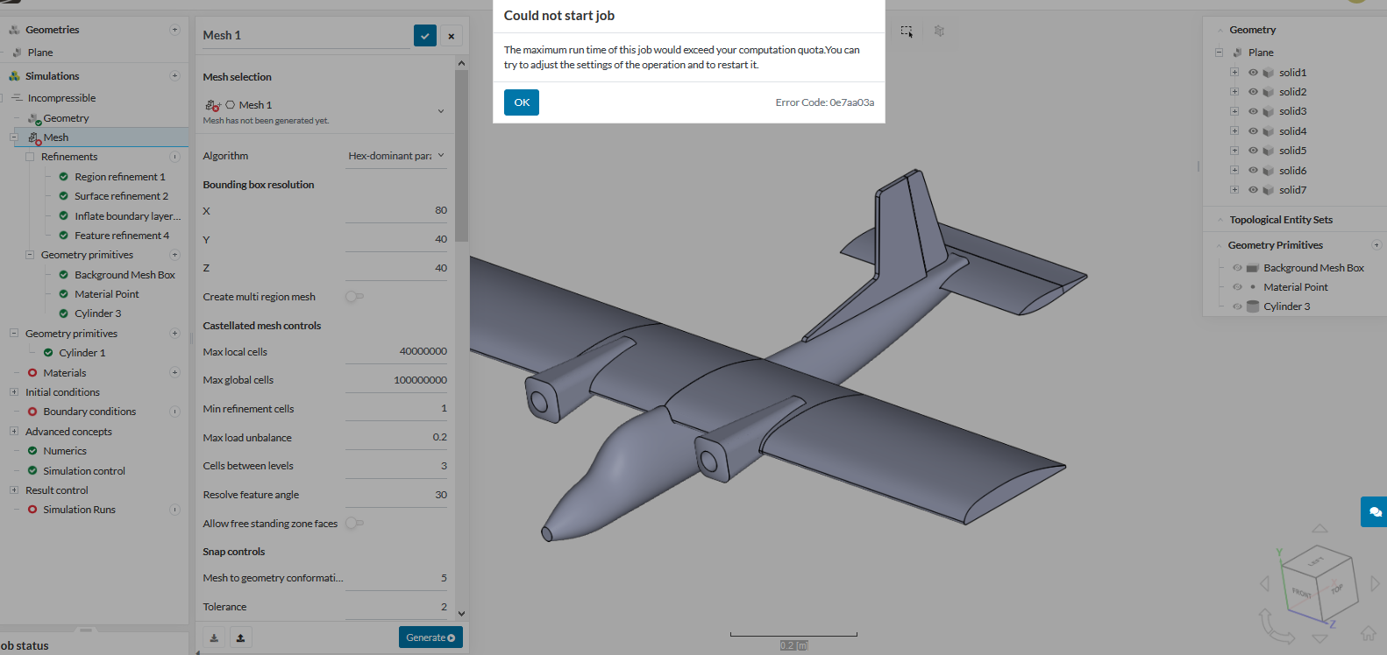1387x655 pixels.
Task: Edit the Max load unbalance field
Action: [x=396, y=438]
